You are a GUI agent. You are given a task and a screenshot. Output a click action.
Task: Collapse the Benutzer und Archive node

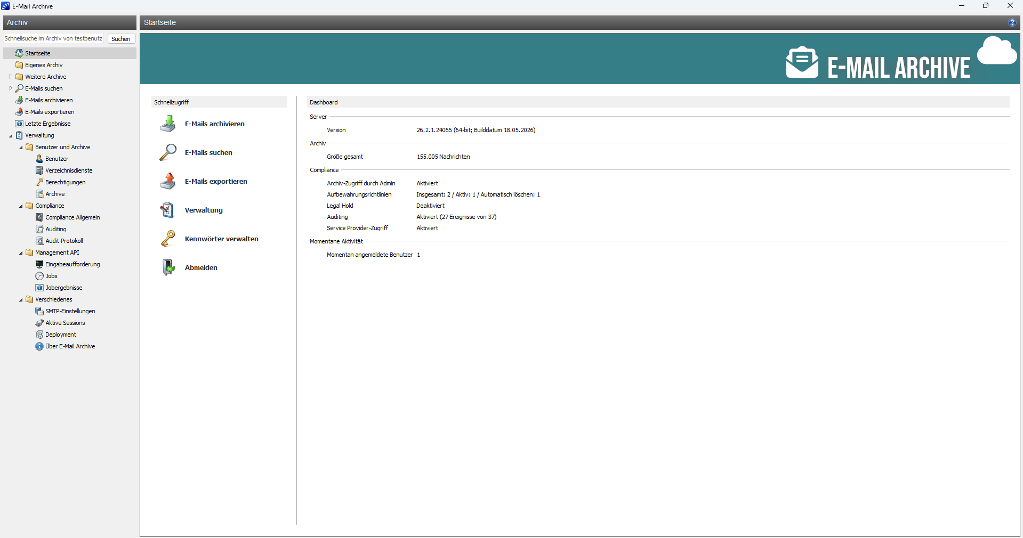click(x=21, y=148)
